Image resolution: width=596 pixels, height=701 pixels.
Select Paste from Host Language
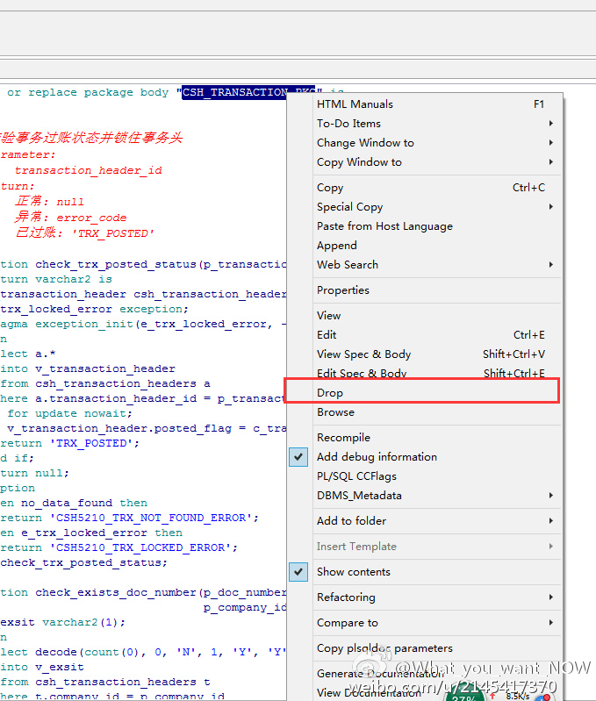(424, 225)
